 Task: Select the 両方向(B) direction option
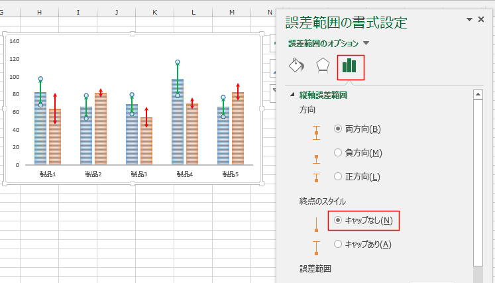[338, 129]
